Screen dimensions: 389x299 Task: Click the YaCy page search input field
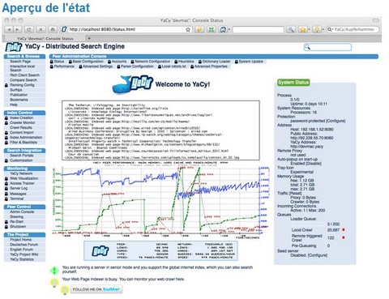(x=327, y=47)
